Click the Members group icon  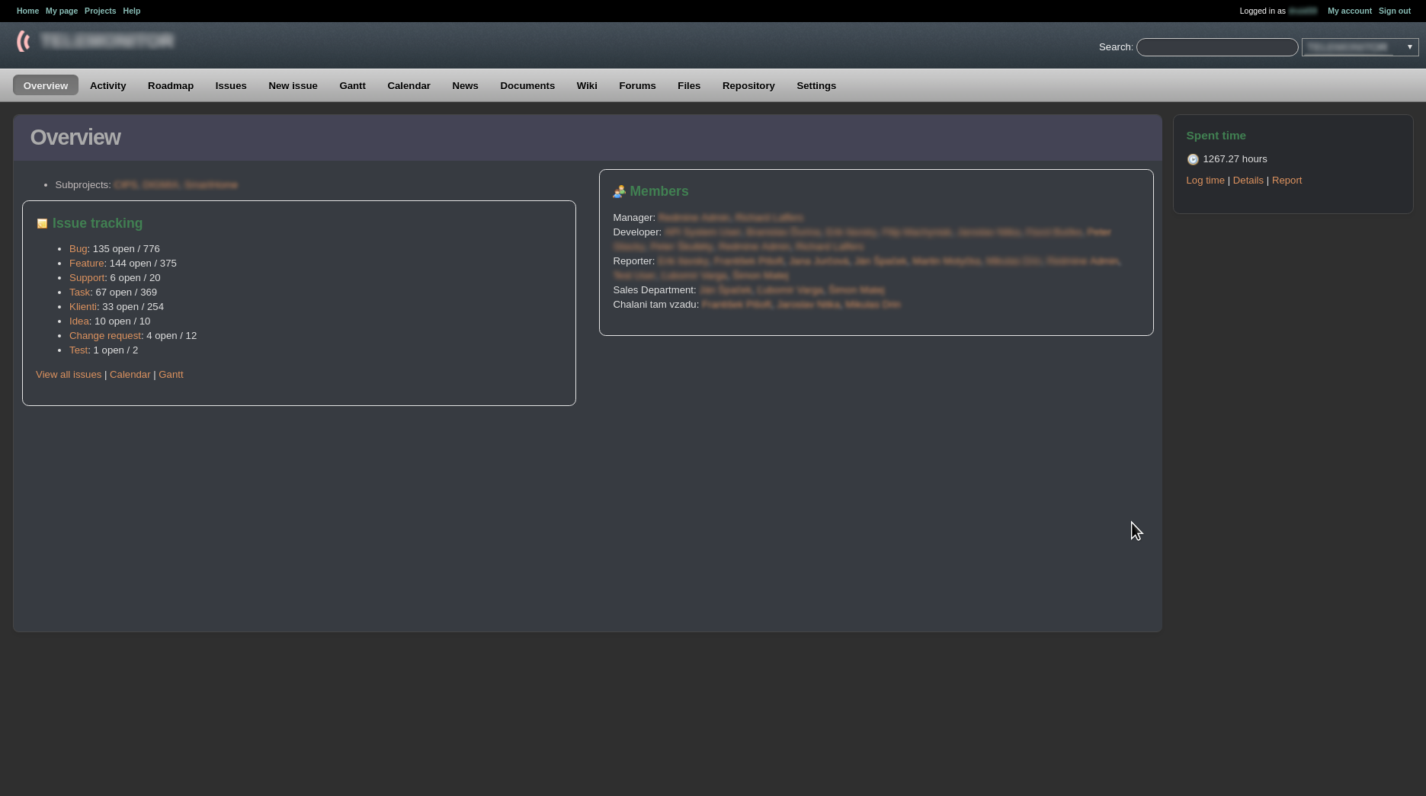[620, 191]
